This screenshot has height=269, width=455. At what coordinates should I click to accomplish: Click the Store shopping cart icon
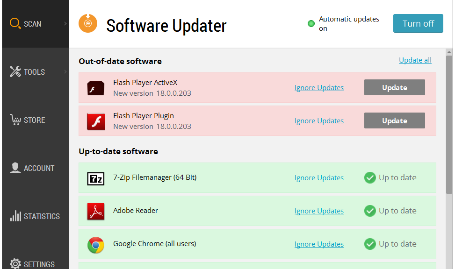tap(15, 120)
